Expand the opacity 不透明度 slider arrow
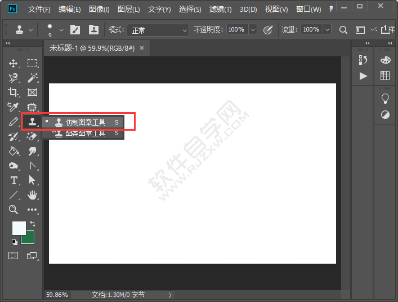This screenshot has height=302, width=398. tap(253, 30)
